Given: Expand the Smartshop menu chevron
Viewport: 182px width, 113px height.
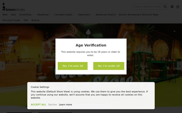Looking at the screenshot, I should point(33,15).
